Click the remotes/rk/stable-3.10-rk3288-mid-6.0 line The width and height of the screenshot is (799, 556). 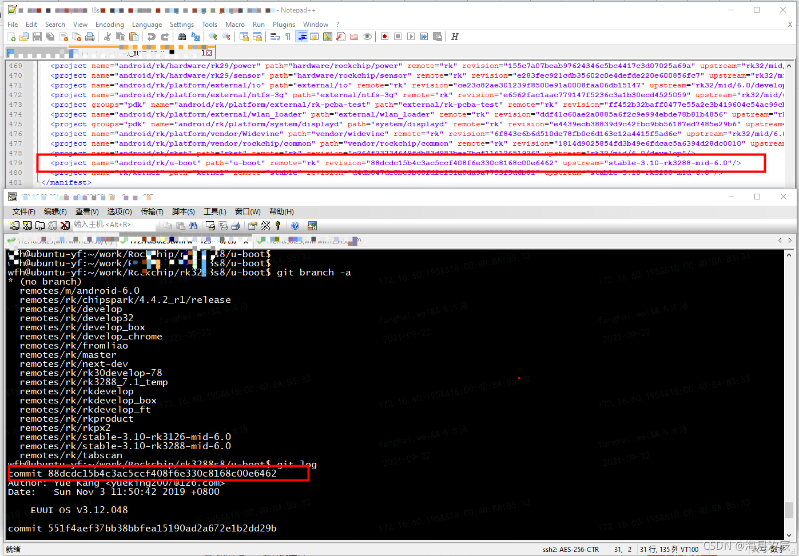click(x=125, y=446)
